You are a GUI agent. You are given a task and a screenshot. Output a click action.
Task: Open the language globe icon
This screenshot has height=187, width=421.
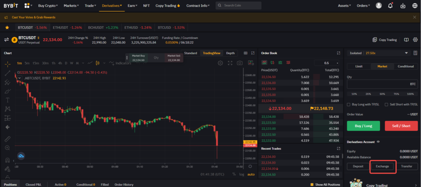[x=414, y=6]
